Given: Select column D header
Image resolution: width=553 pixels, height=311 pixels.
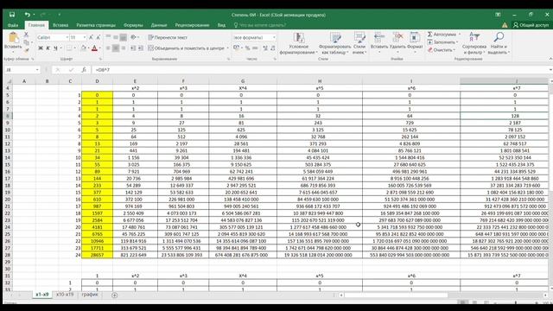Looking at the screenshot, I should (97, 81).
